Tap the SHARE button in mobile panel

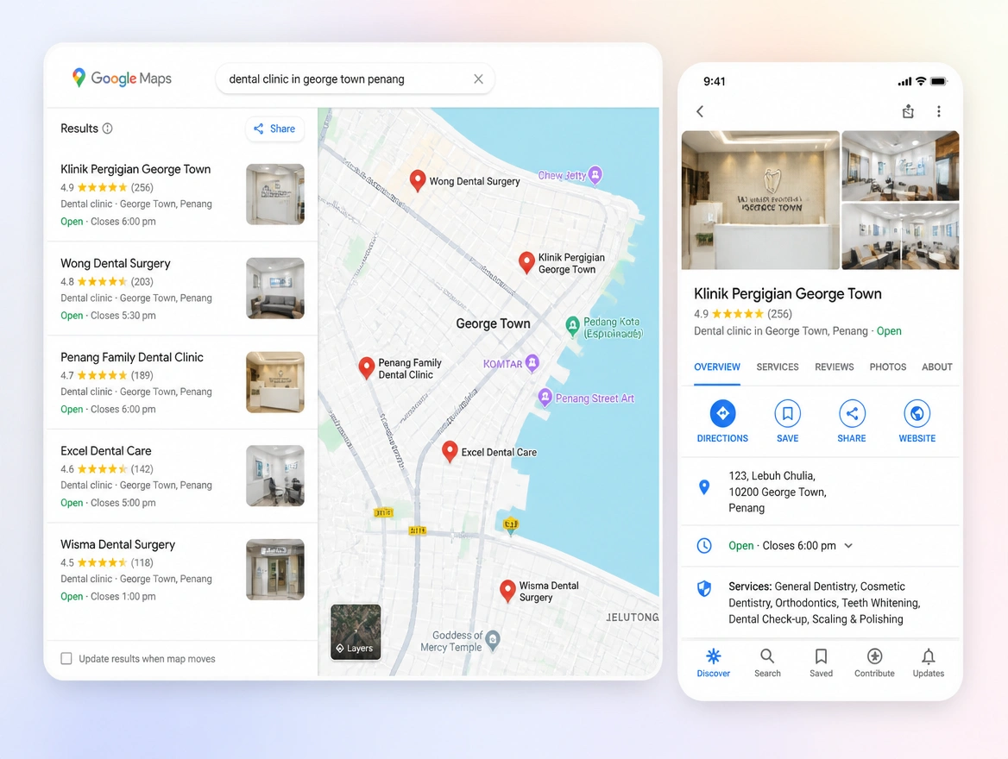click(852, 422)
